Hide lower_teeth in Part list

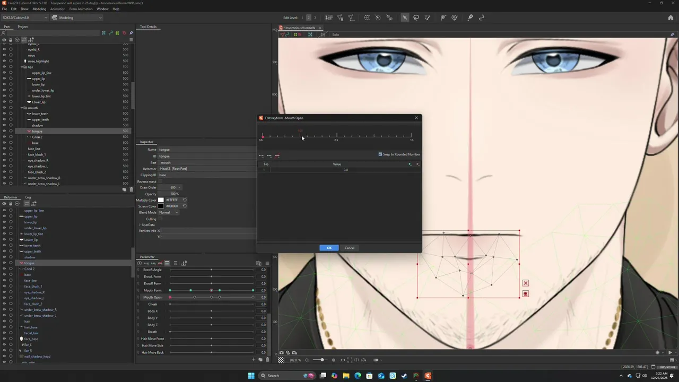click(4, 114)
